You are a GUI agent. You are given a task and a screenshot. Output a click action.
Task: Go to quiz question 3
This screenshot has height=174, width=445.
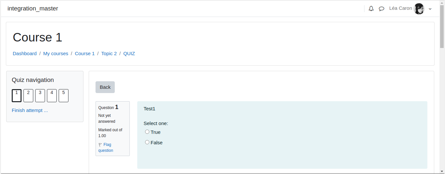point(40,96)
